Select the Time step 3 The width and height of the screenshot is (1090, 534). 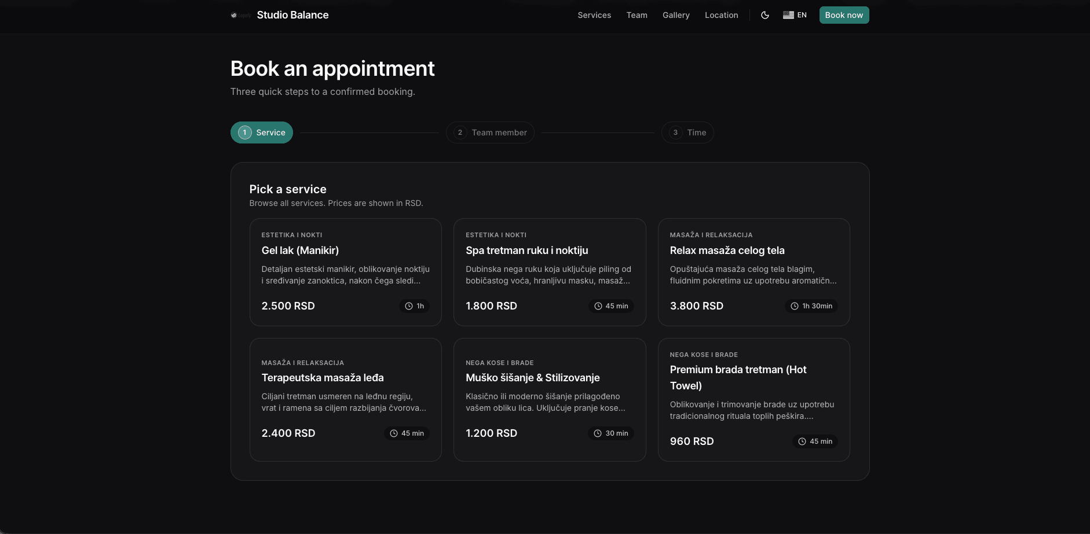[687, 132]
